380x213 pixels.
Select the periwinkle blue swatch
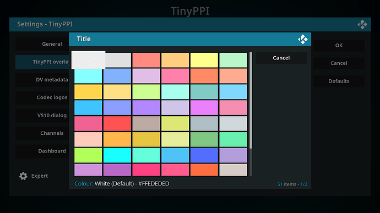(117, 107)
